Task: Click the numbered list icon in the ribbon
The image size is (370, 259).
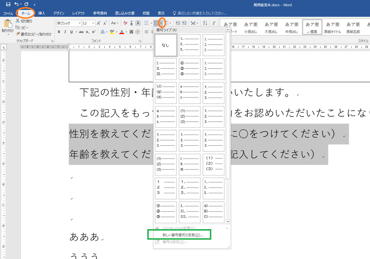Action: point(156,23)
